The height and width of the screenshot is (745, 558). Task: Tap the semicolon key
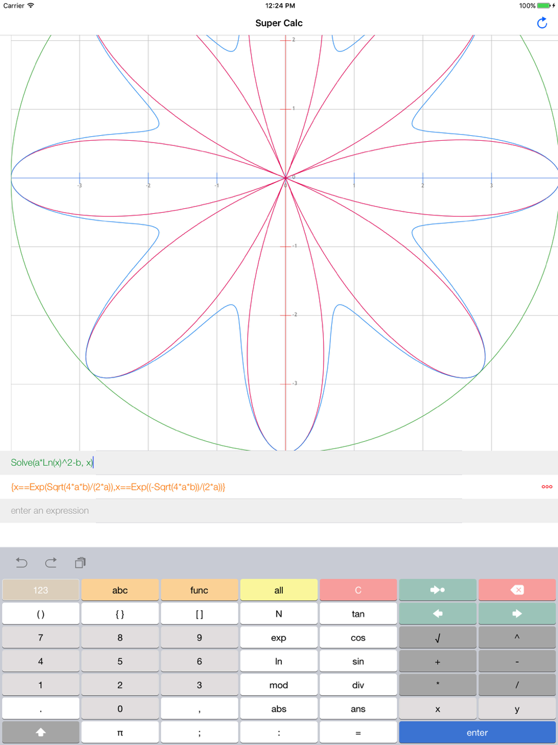tap(199, 732)
